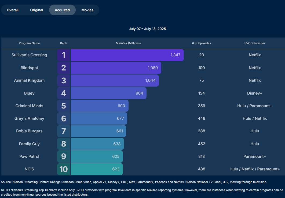285x198 pixels.
Task: Click the Blindspot 1,080 minutes bar
Action: [x=116, y=68]
